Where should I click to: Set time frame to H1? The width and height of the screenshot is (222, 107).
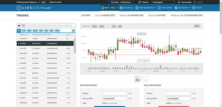pos(108,26)
